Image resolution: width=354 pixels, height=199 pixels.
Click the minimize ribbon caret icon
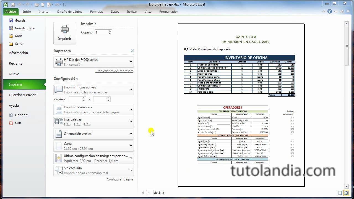coord(324,12)
